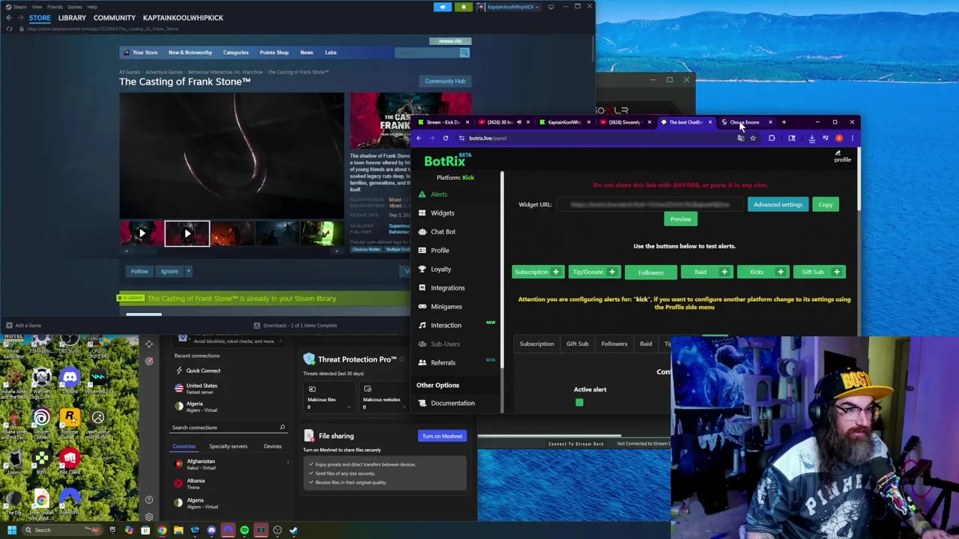Copy the widget URL
Viewport: 959px width, 539px height.
point(825,204)
